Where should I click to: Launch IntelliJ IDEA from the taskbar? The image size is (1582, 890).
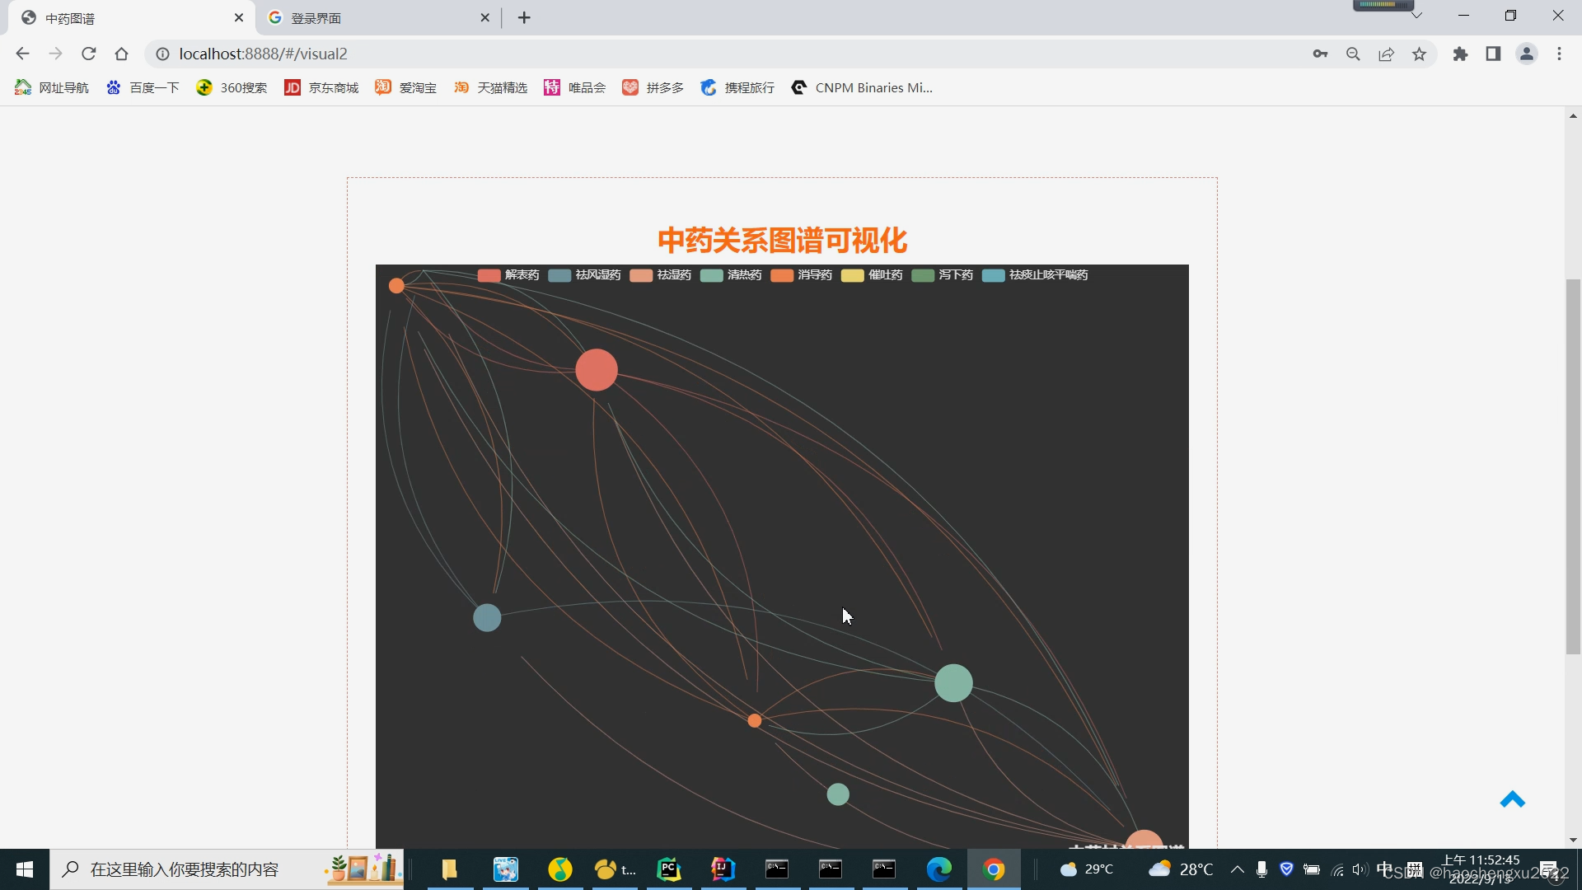click(x=723, y=869)
